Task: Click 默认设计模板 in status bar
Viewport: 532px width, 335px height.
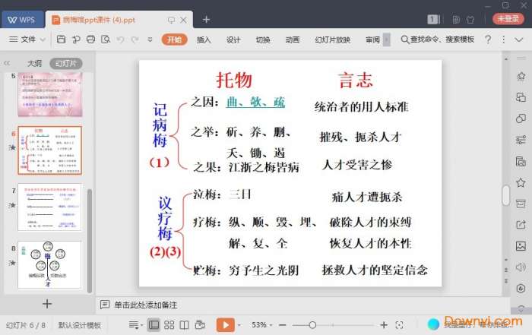Action: [79, 325]
